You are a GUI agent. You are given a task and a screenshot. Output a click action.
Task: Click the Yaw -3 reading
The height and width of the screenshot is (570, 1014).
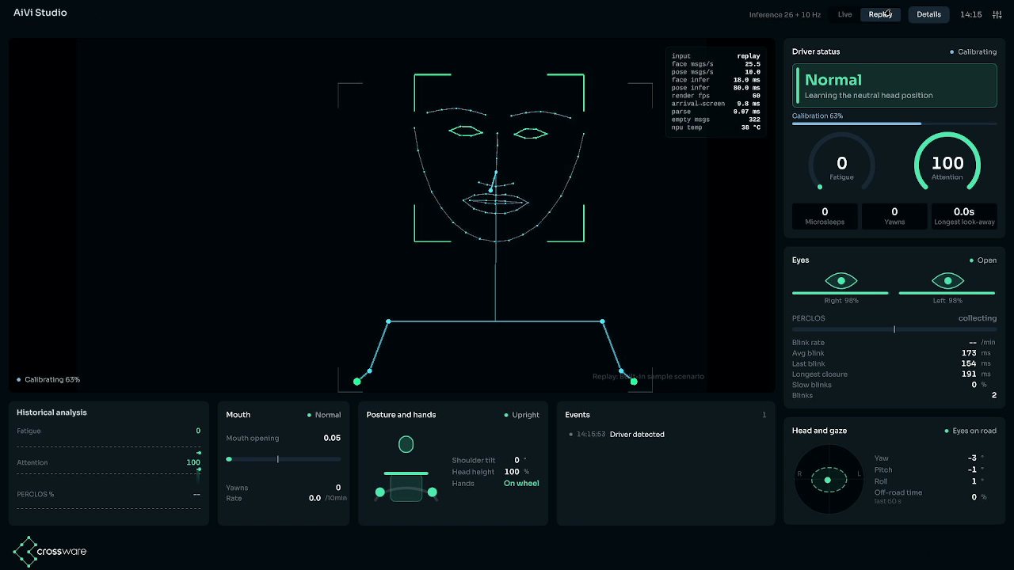(929, 458)
